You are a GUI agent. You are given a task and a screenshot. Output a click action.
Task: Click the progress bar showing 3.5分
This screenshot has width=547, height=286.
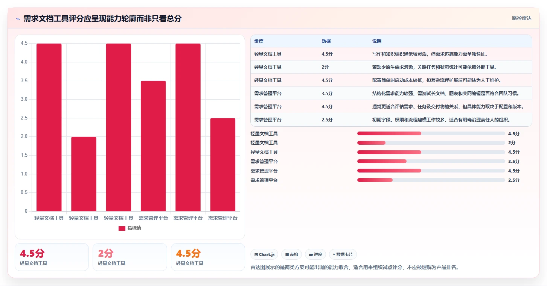pyautogui.click(x=431, y=162)
